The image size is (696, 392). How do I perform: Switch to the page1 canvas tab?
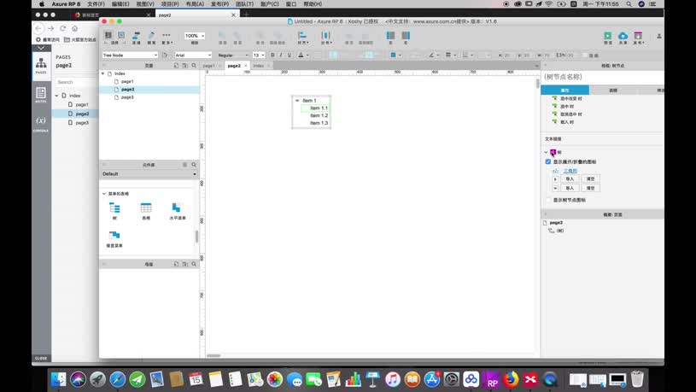(x=208, y=66)
